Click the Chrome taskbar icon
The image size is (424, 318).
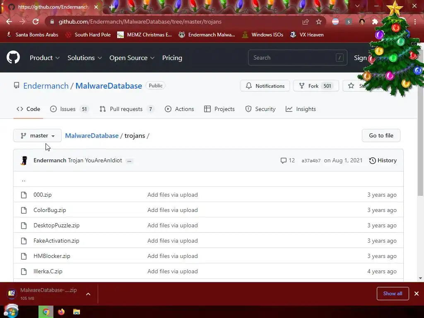(x=46, y=312)
